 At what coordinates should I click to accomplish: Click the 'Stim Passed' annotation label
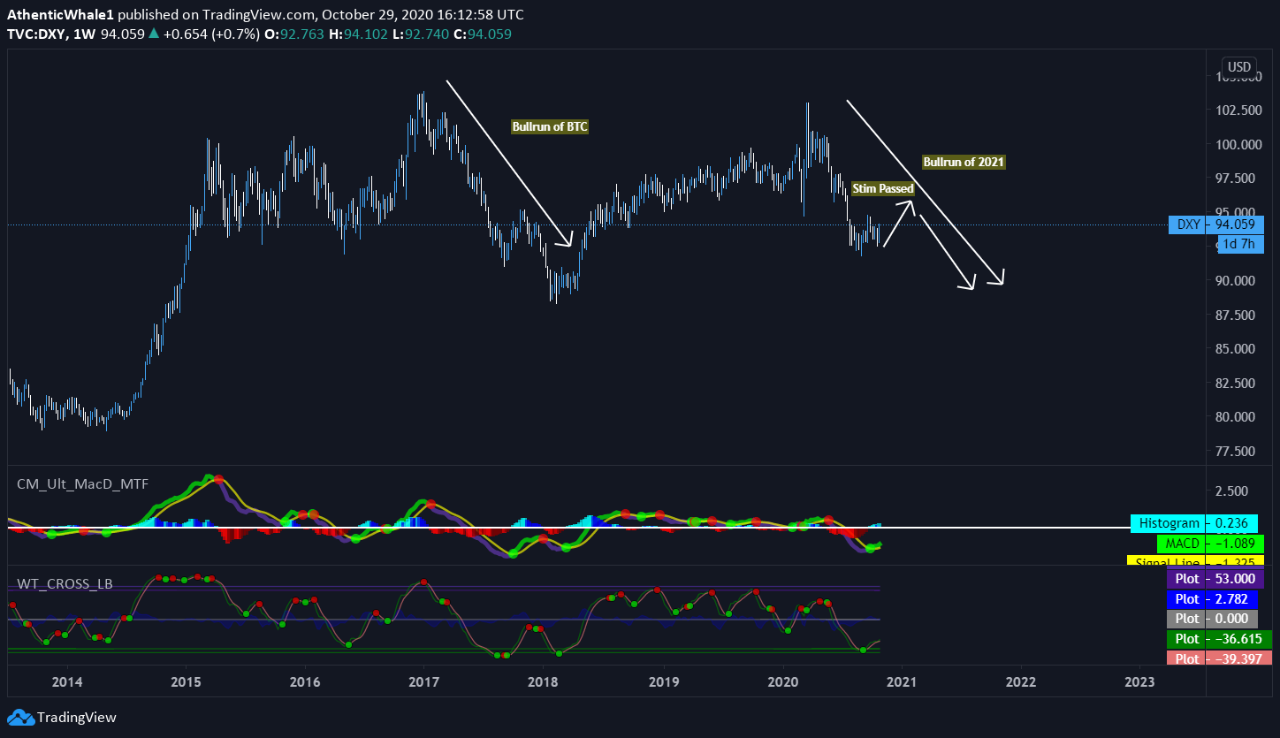pos(883,189)
